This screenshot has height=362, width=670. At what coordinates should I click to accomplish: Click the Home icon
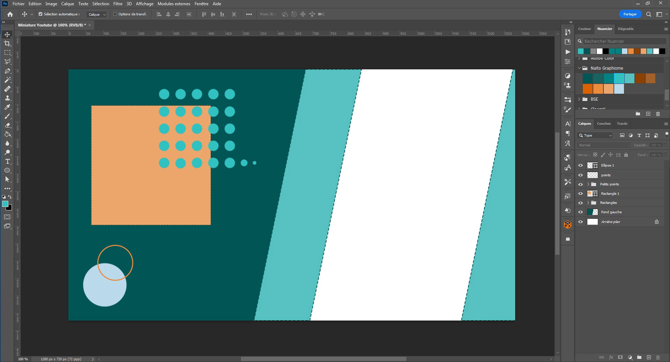(x=10, y=14)
